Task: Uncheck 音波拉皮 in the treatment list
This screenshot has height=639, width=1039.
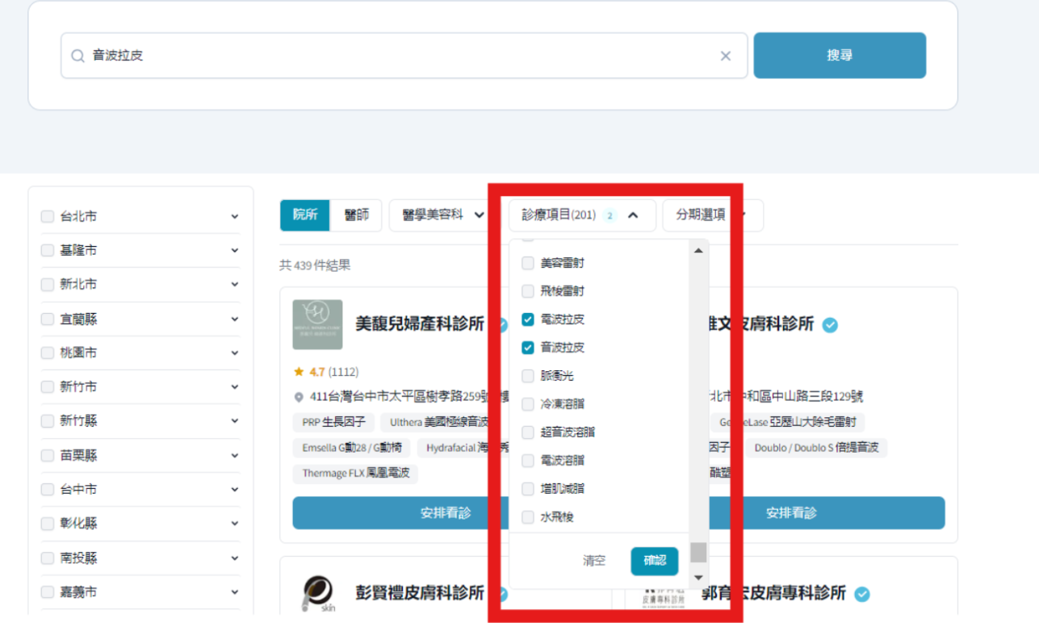Action: pyautogui.click(x=528, y=348)
